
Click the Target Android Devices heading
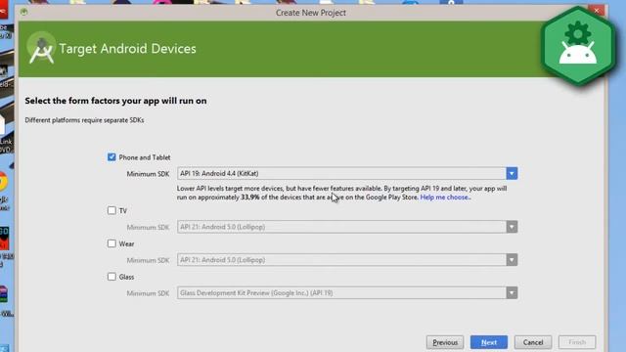pos(127,49)
